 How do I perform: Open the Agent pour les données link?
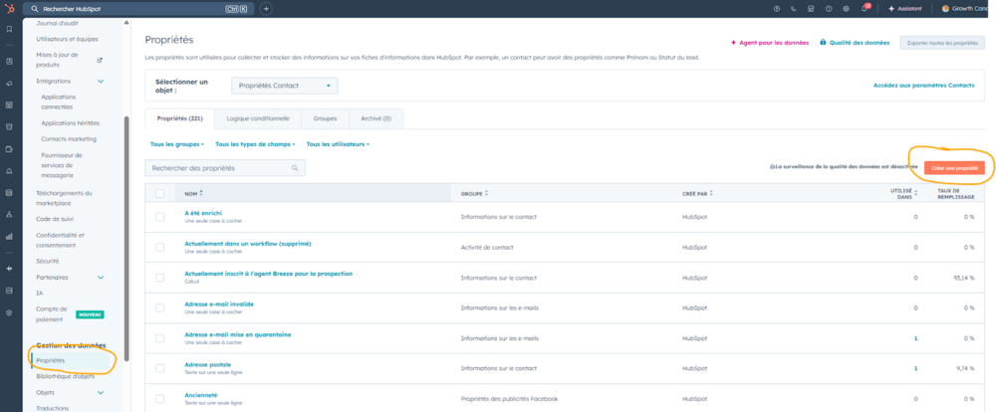click(x=770, y=43)
